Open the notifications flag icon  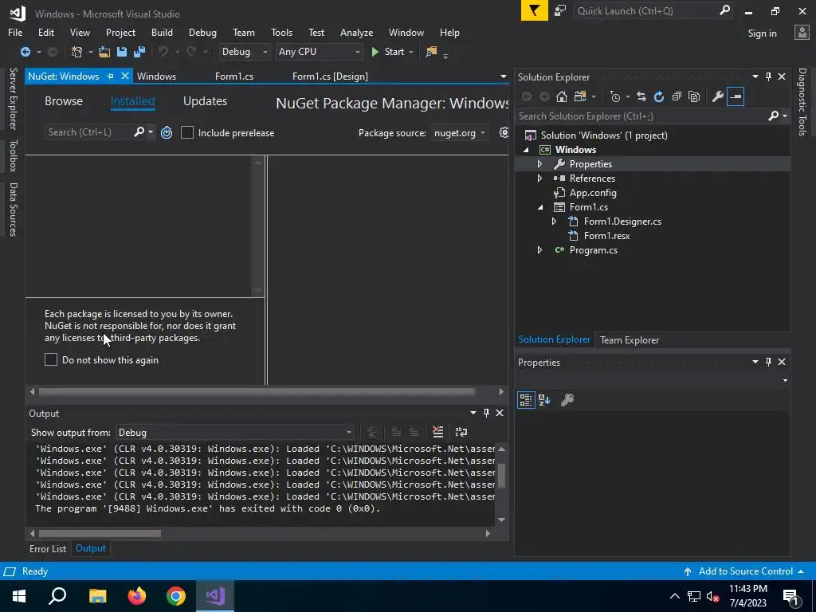[x=534, y=10]
